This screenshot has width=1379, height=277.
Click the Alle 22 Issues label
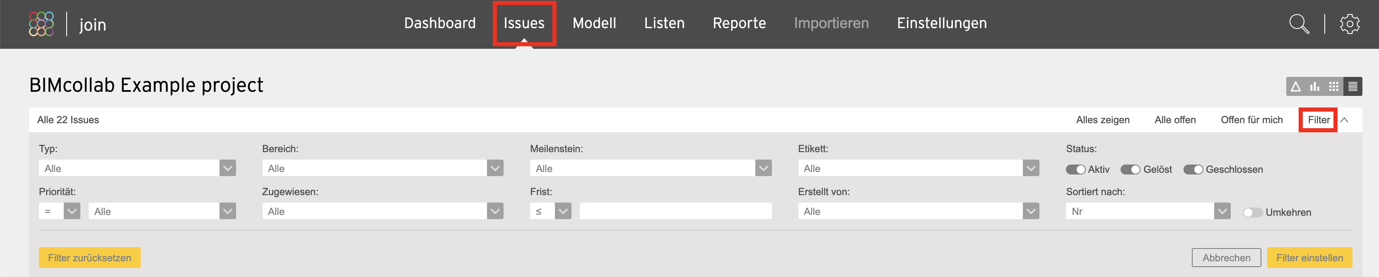[68, 120]
